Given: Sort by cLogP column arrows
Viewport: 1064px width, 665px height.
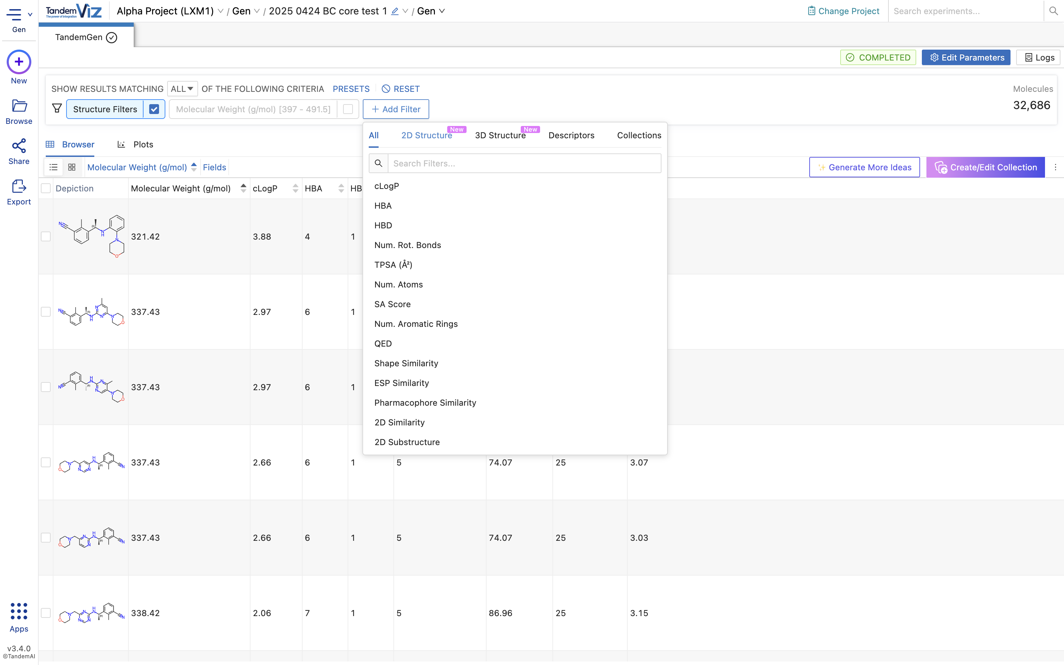Looking at the screenshot, I should pyautogui.click(x=295, y=188).
